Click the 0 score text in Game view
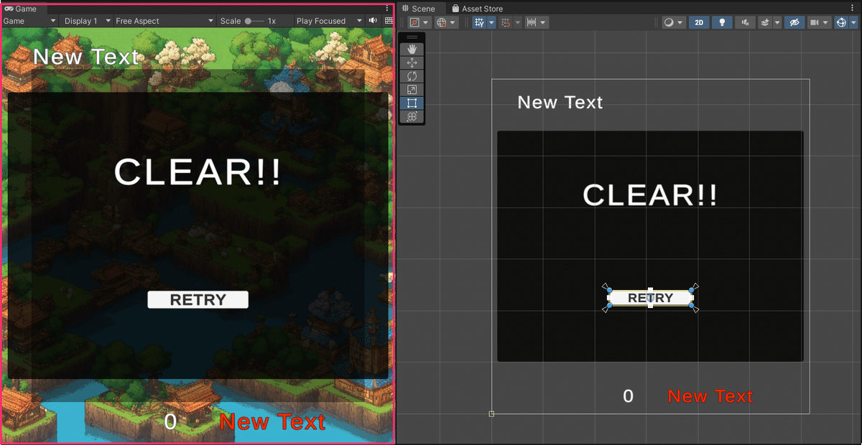 point(170,422)
